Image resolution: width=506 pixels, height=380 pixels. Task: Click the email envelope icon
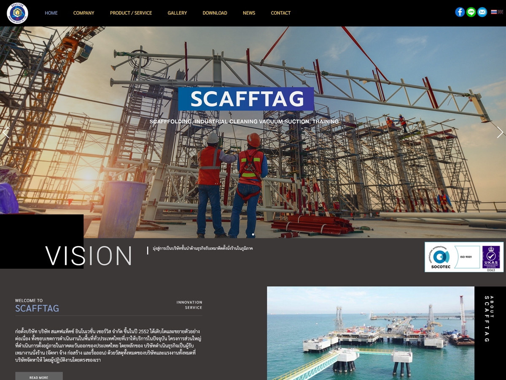point(482,12)
